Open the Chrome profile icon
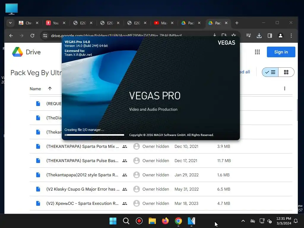304x228 pixels. (x=280, y=36)
